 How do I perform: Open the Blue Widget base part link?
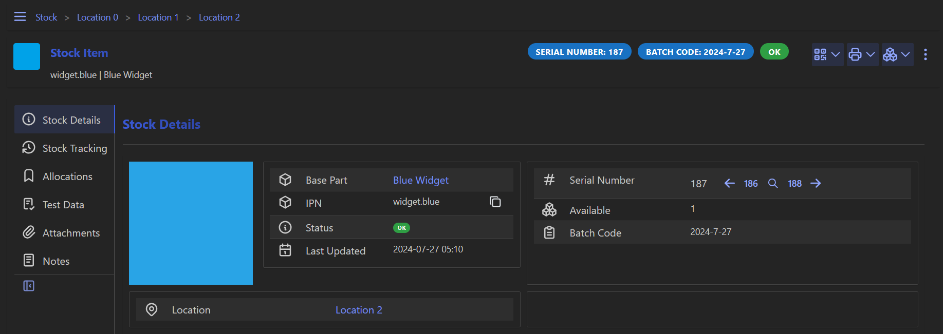[x=420, y=180]
